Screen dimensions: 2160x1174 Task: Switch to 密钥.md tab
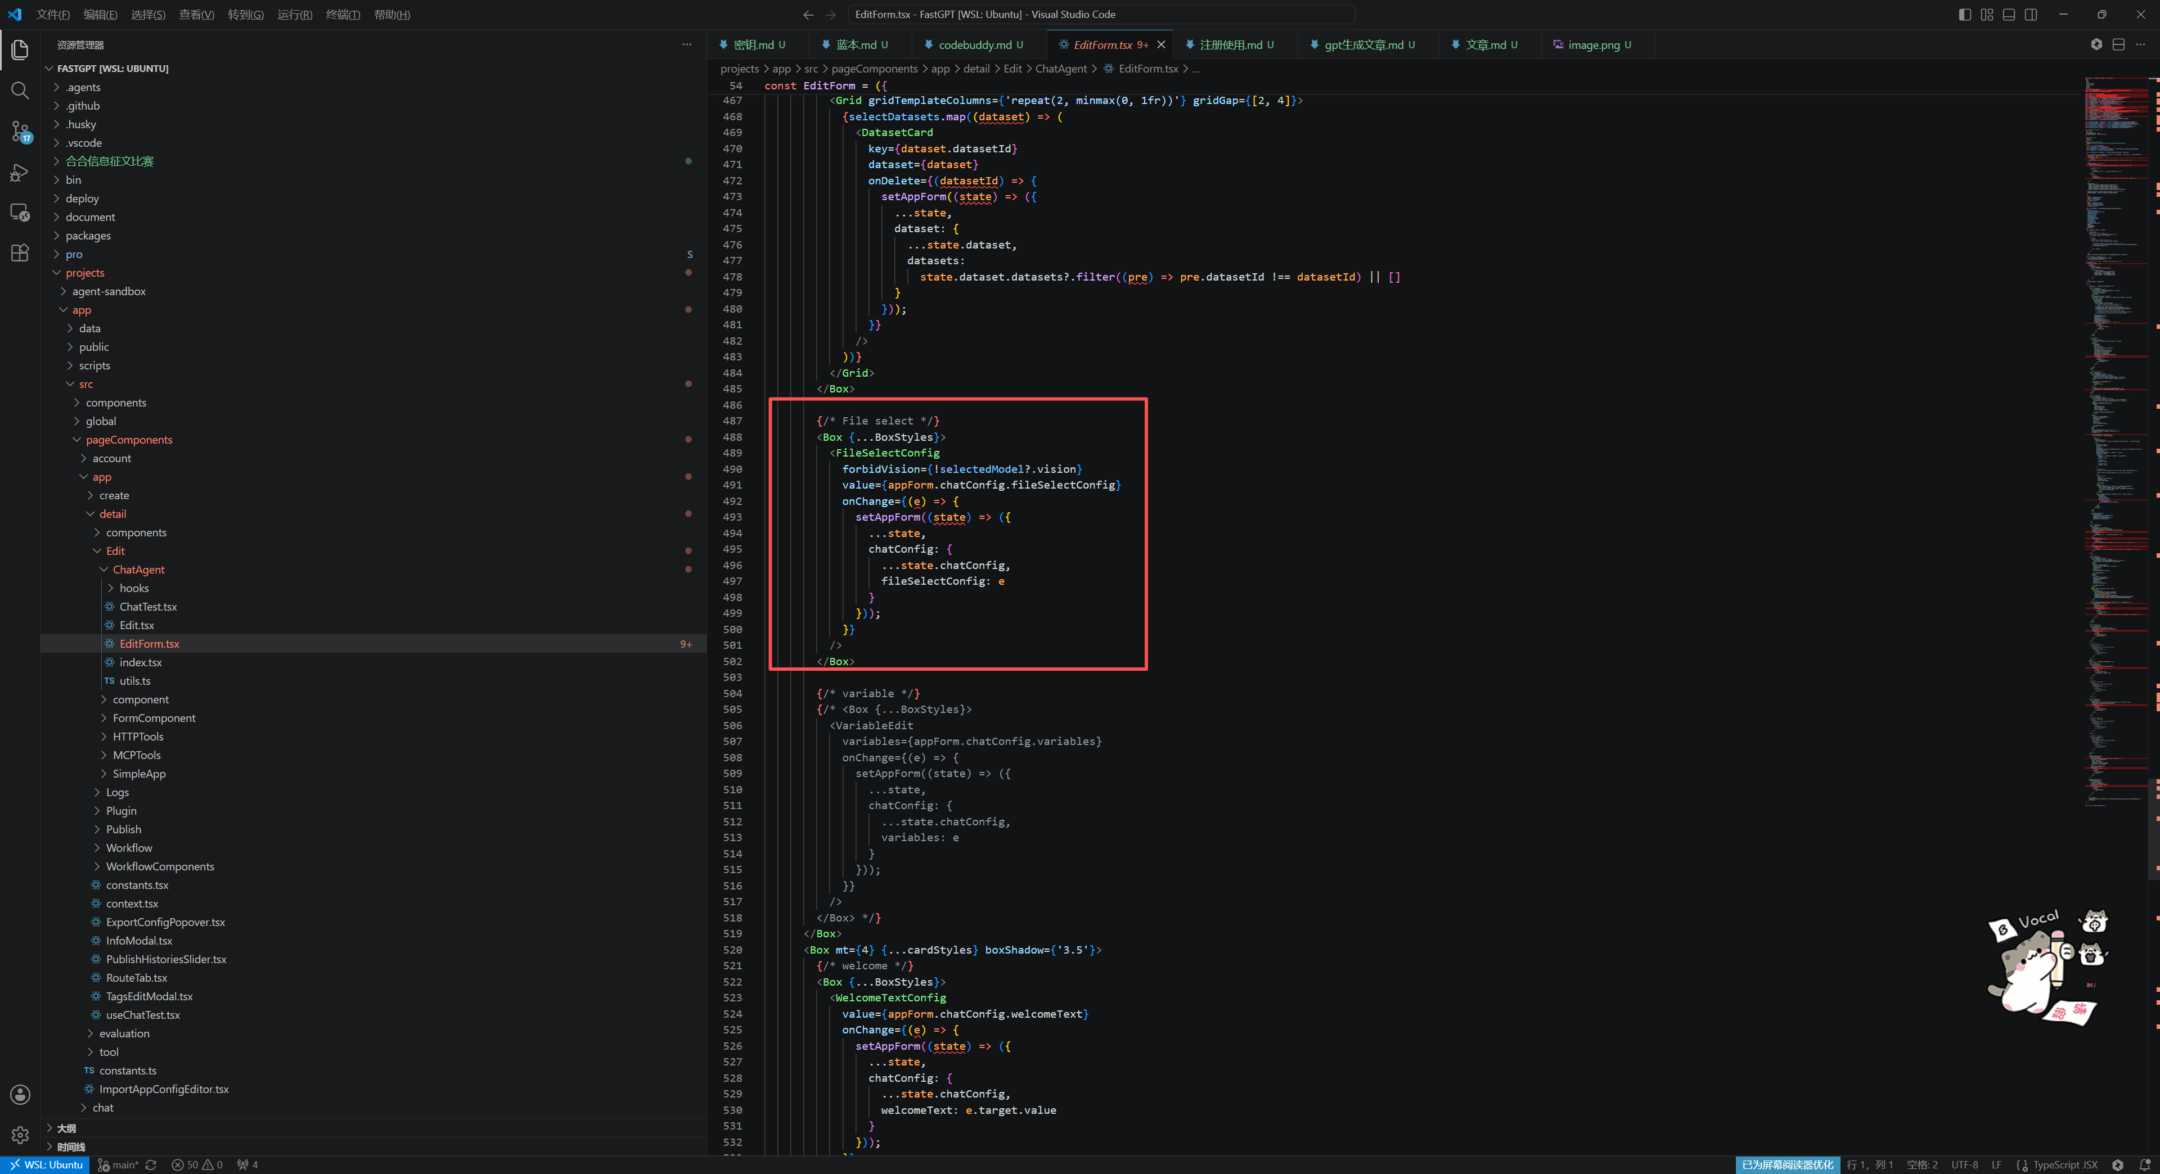759,44
